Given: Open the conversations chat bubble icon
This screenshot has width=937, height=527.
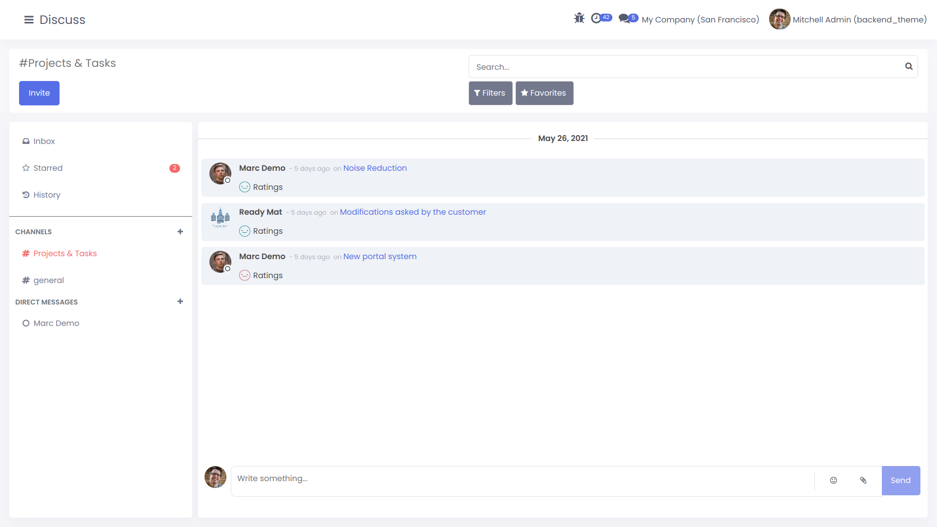Looking at the screenshot, I should tap(624, 19).
